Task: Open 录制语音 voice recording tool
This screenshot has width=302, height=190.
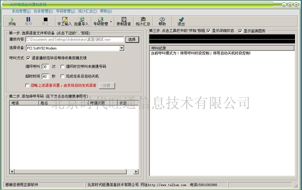Action: click(x=124, y=21)
